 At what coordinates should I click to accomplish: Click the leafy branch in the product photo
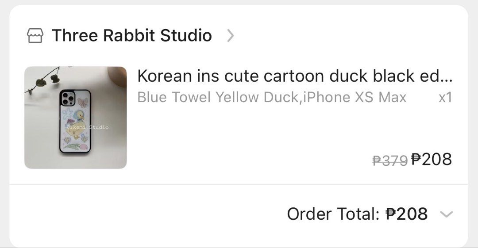[42, 80]
